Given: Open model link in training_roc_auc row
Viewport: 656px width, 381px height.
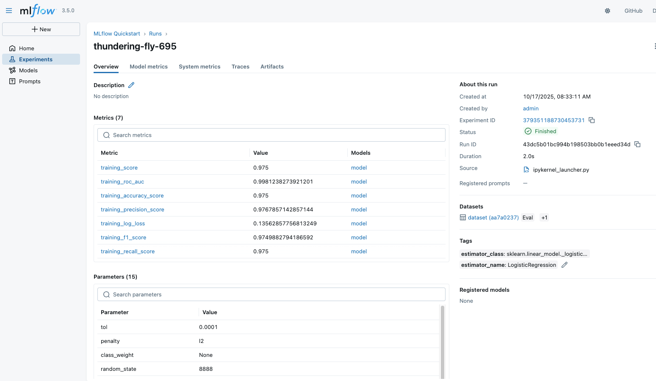Looking at the screenshot, I should [359, 181].
